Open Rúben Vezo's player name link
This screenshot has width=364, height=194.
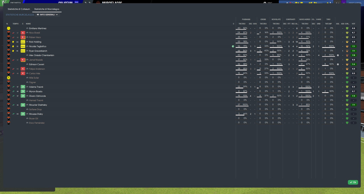35,37
